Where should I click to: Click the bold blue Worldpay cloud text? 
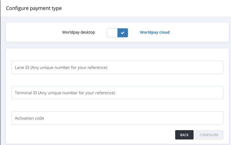pos(155,32)
